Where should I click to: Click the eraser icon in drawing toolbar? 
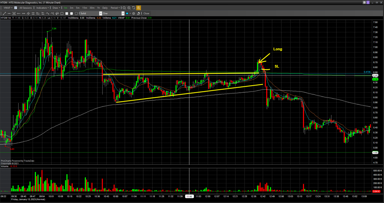point(138,13)
